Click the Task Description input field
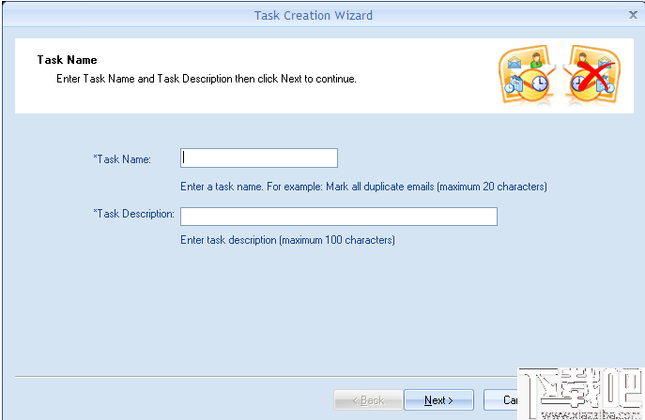Image resolution: width=645 pixels, height=420 pixels. click(x=339, y=217)
